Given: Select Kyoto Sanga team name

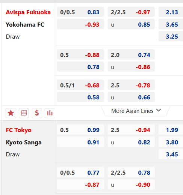Looking at the screenshot, I should click(24, 142).
